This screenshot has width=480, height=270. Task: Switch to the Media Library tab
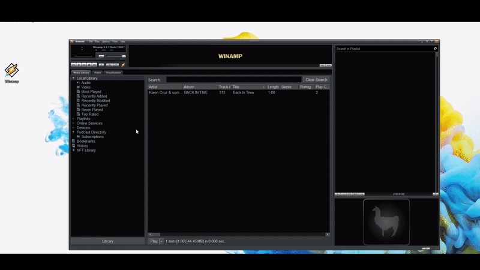coord(81,73)
